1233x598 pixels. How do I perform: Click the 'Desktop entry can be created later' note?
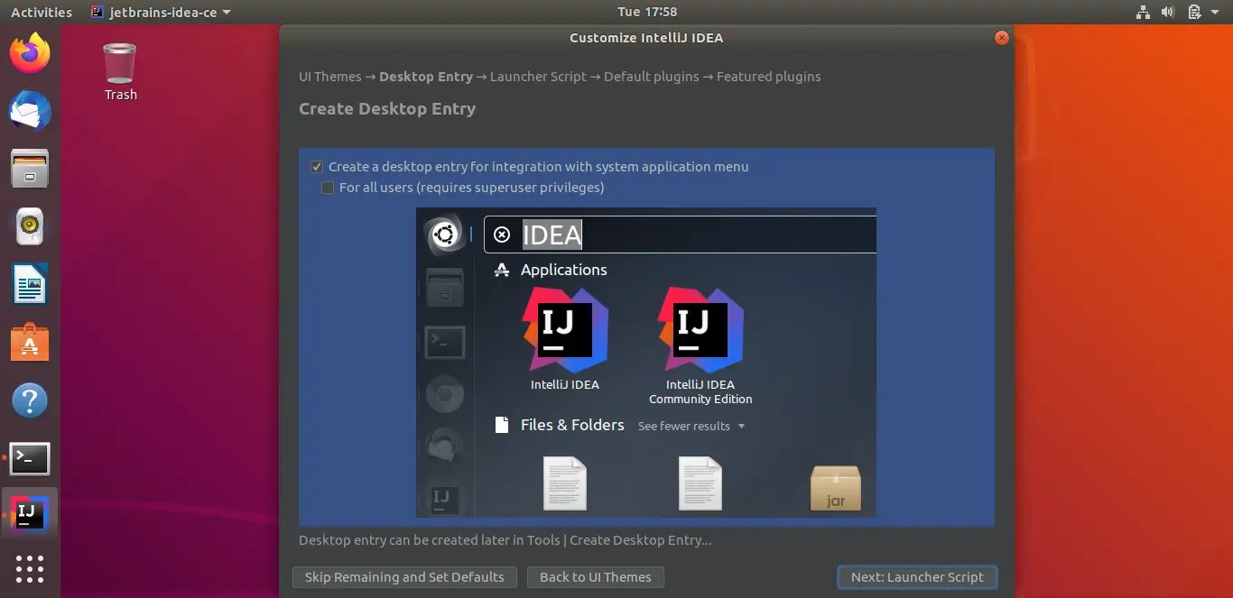pyautogui.click(x=505, y=540)
